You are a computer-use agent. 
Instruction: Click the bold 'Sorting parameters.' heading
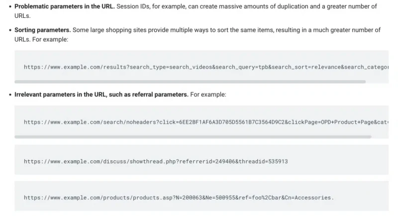[x=43, y=30]
